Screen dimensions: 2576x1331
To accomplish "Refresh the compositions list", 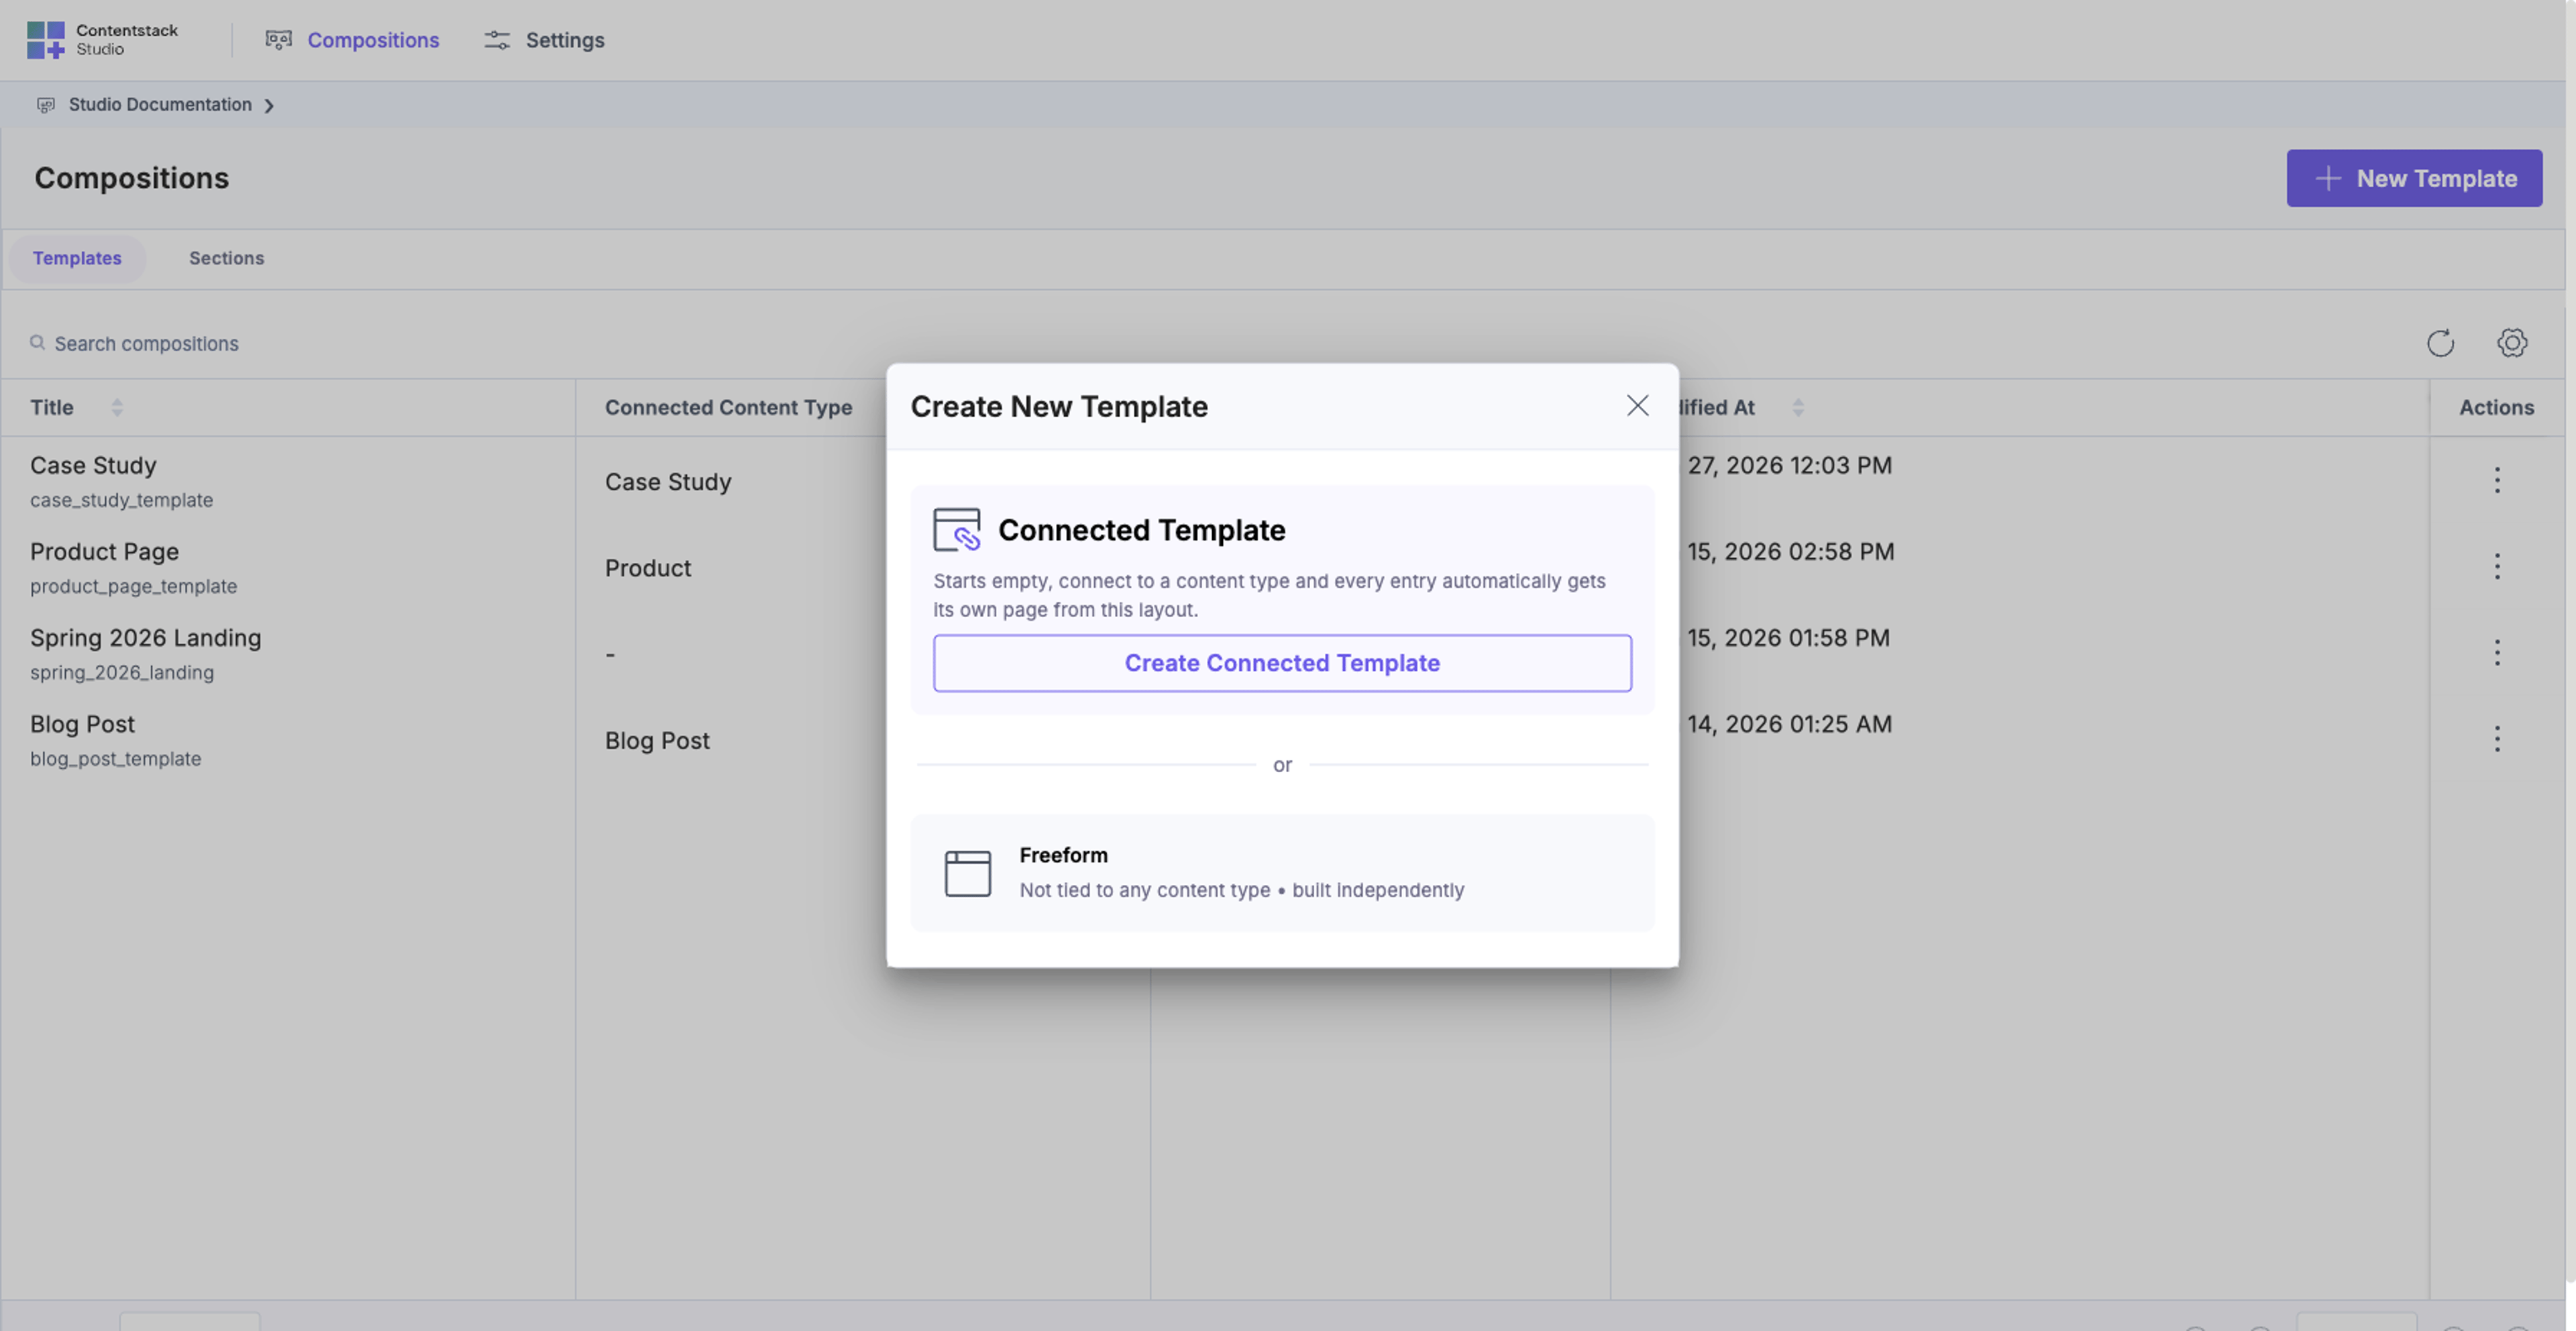I will pyautogui.click(x=2441, y=343).
